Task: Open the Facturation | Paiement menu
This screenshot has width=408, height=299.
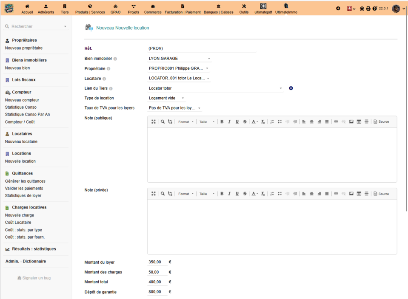Action: [183, 9]
